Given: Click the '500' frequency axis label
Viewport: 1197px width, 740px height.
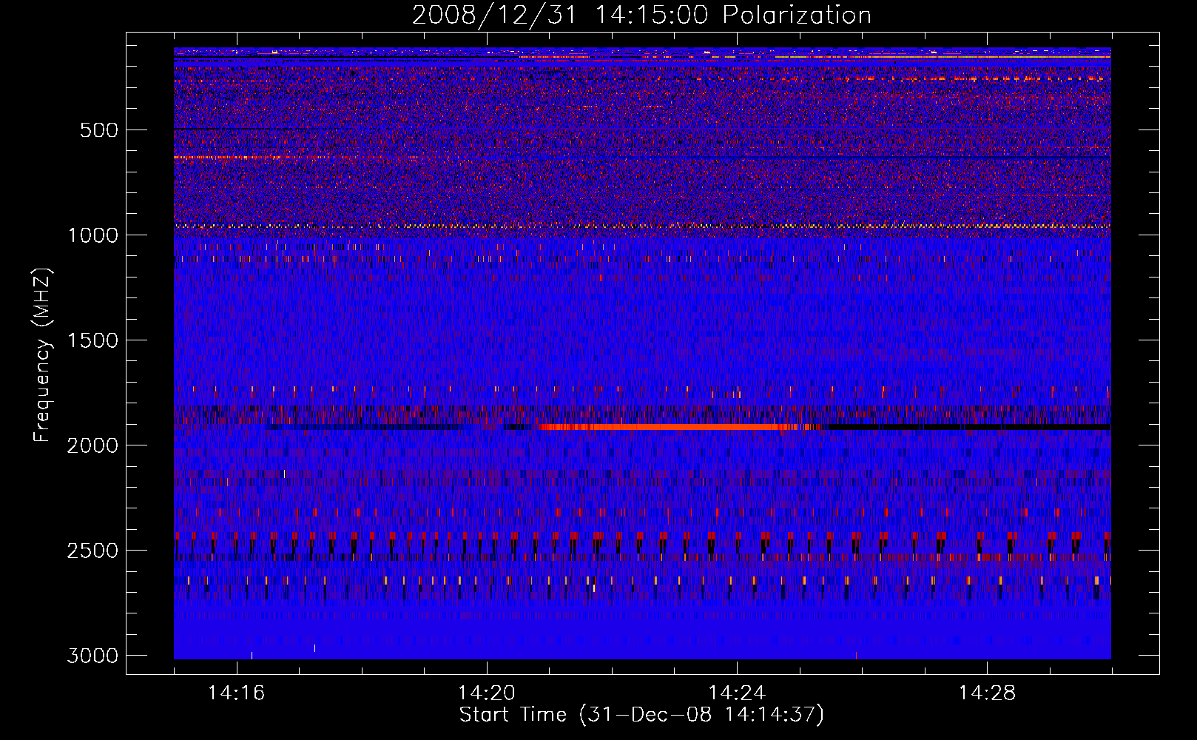Looking at the screenshot, I should (99, 130).
